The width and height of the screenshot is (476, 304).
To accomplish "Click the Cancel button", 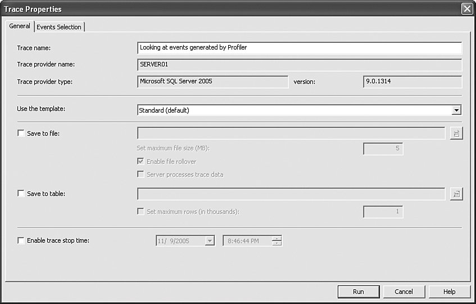I will click(x=404, y=292).
